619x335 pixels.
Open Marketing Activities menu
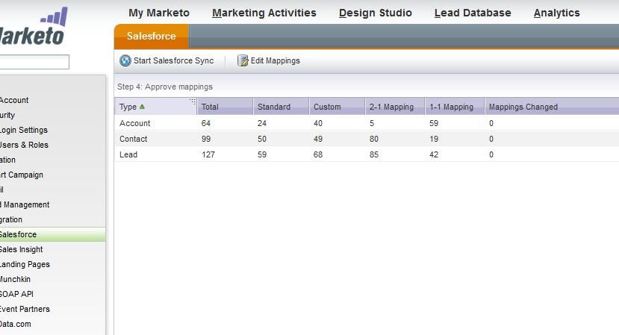(x=264, y=13)
